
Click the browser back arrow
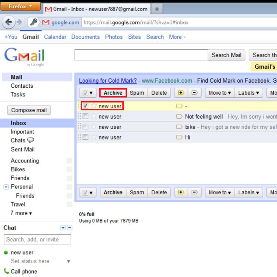coord(8,22)
